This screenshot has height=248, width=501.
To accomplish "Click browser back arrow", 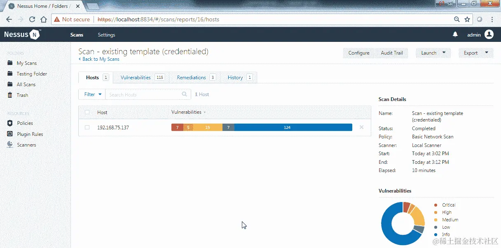I will pyautogui.click(x=9, y=19).
